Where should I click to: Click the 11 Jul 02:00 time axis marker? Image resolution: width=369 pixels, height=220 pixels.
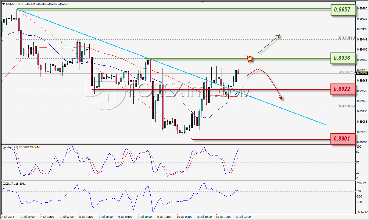pos(243,217)
